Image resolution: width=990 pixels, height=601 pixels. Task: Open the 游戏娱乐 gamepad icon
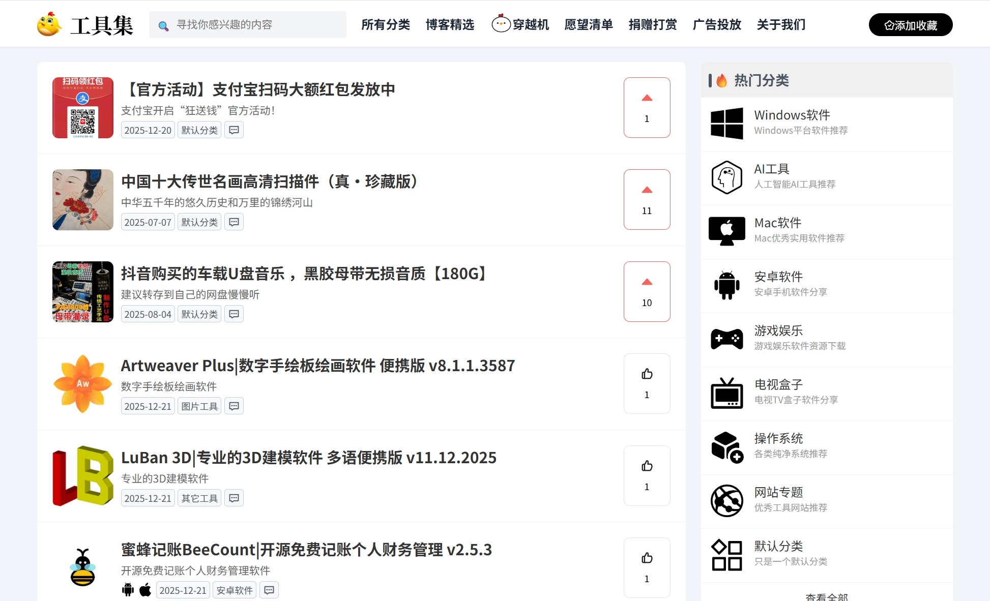click(726, 339)
